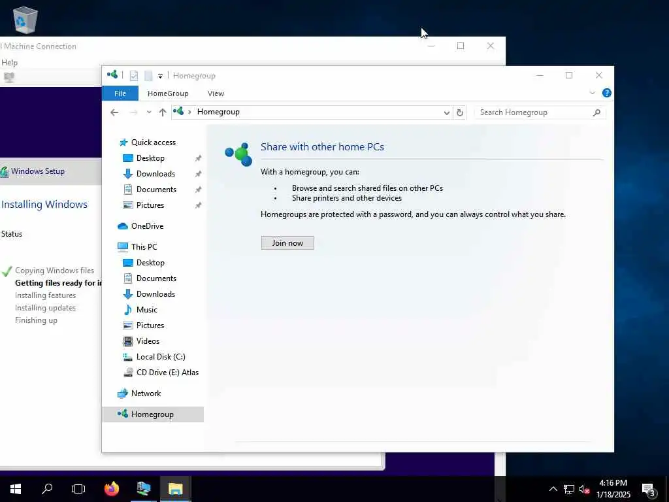Image resolution: width=669 pixels, height=502 pixels.
Task: Select Homegroup in navigation pane
Action: click(152, 414)
